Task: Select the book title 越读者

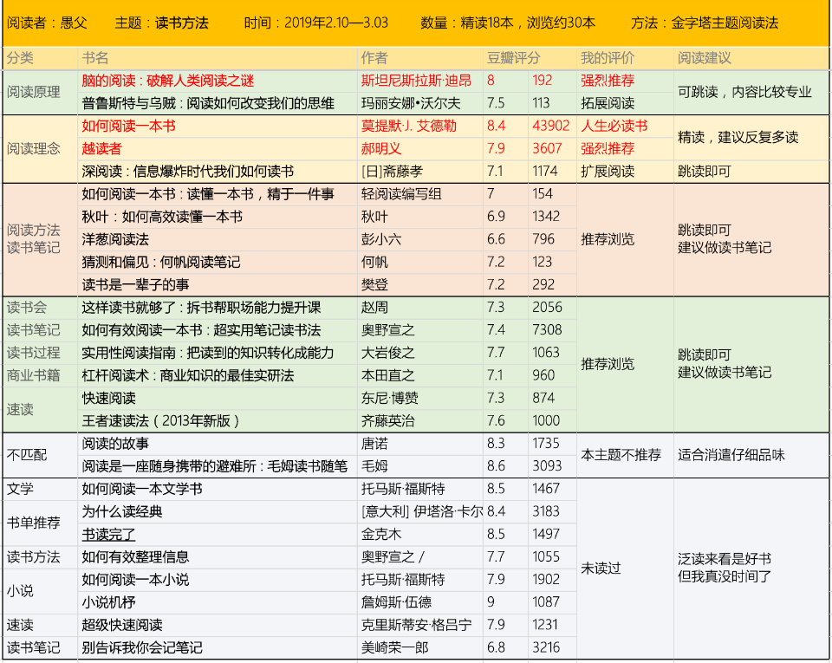Action: [102, 148]
